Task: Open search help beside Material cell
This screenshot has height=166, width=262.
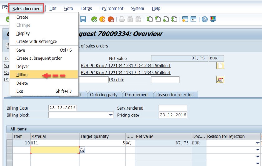Action: tap(82, 150)
